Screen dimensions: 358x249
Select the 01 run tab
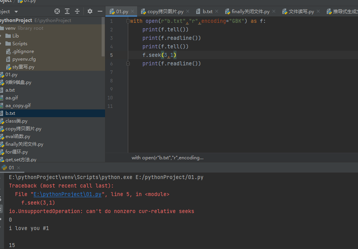click(11, 167)
